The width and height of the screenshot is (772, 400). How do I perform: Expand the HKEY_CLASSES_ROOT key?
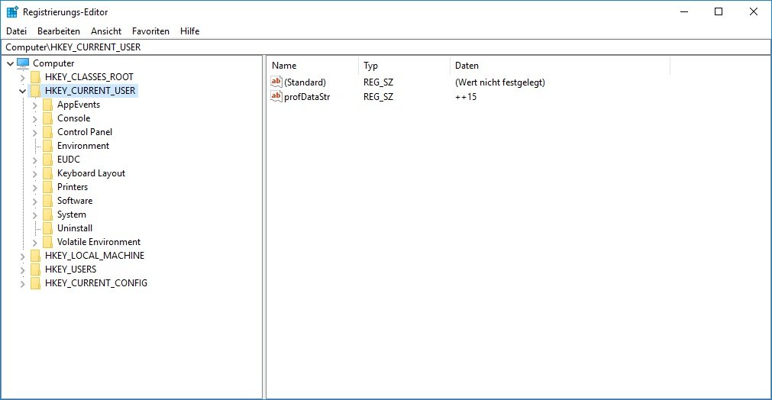point(22,77)
